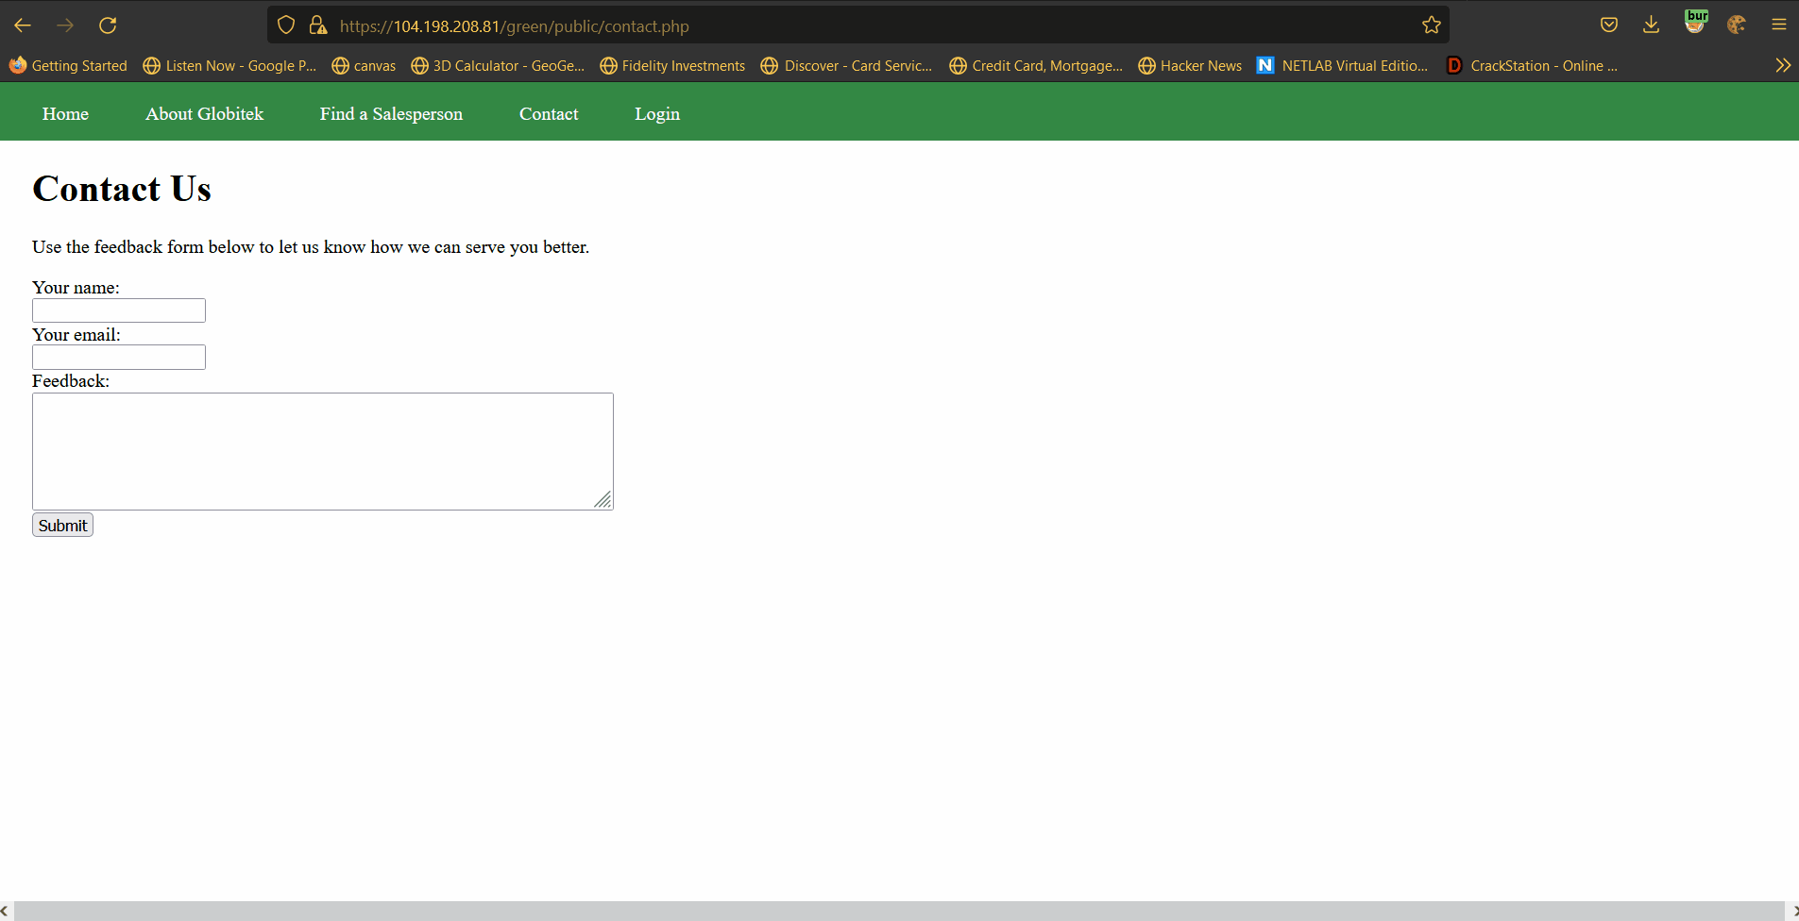Open the canvas bookmark

coord(364,65)
